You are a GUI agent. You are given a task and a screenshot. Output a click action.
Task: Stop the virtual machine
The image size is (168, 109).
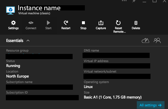point(83,25)
